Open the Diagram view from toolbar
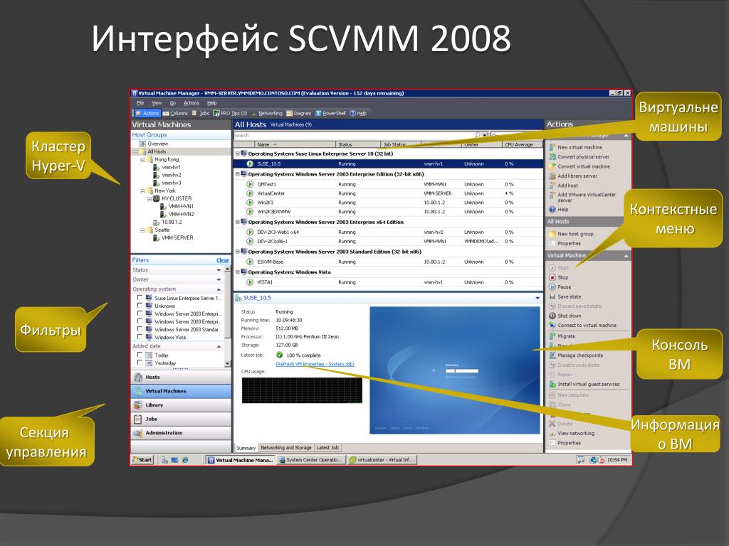Screen dimensions: 729x546 click(298, 113)
